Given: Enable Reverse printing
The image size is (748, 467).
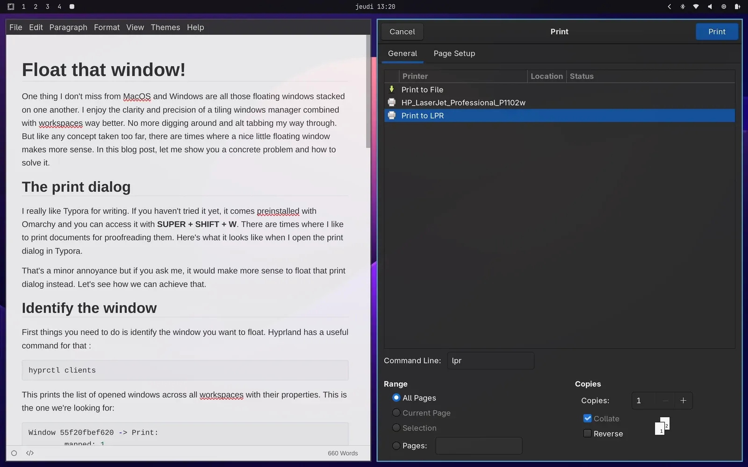Looking at the screenshot, I should pos(587,433).
